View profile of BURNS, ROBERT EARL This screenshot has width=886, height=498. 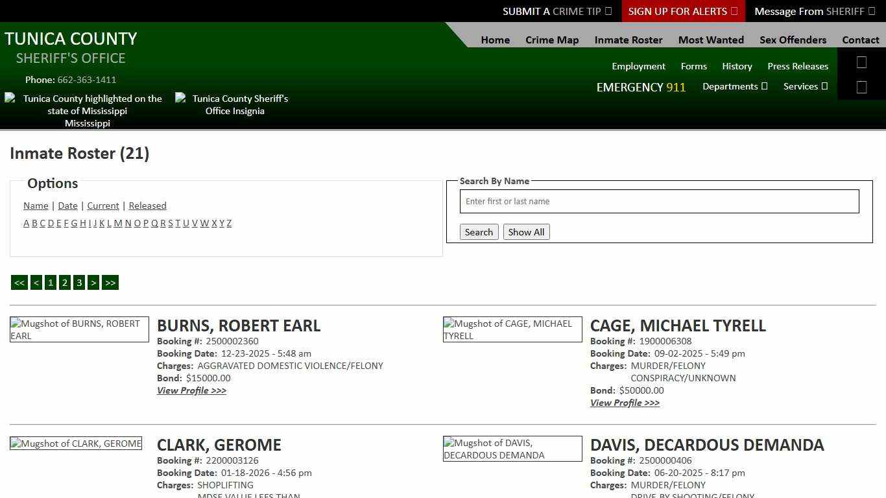191,390
